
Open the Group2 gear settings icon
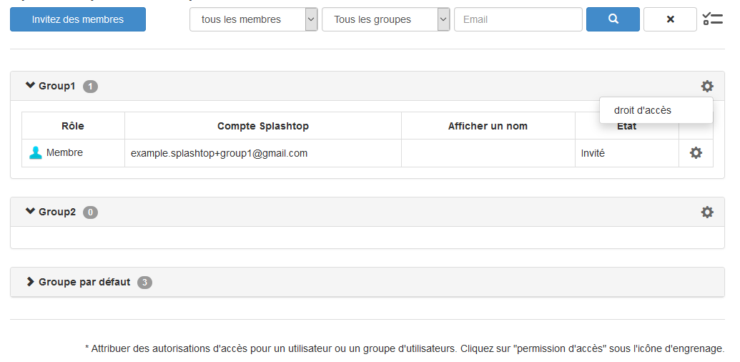tap(706, 212)
